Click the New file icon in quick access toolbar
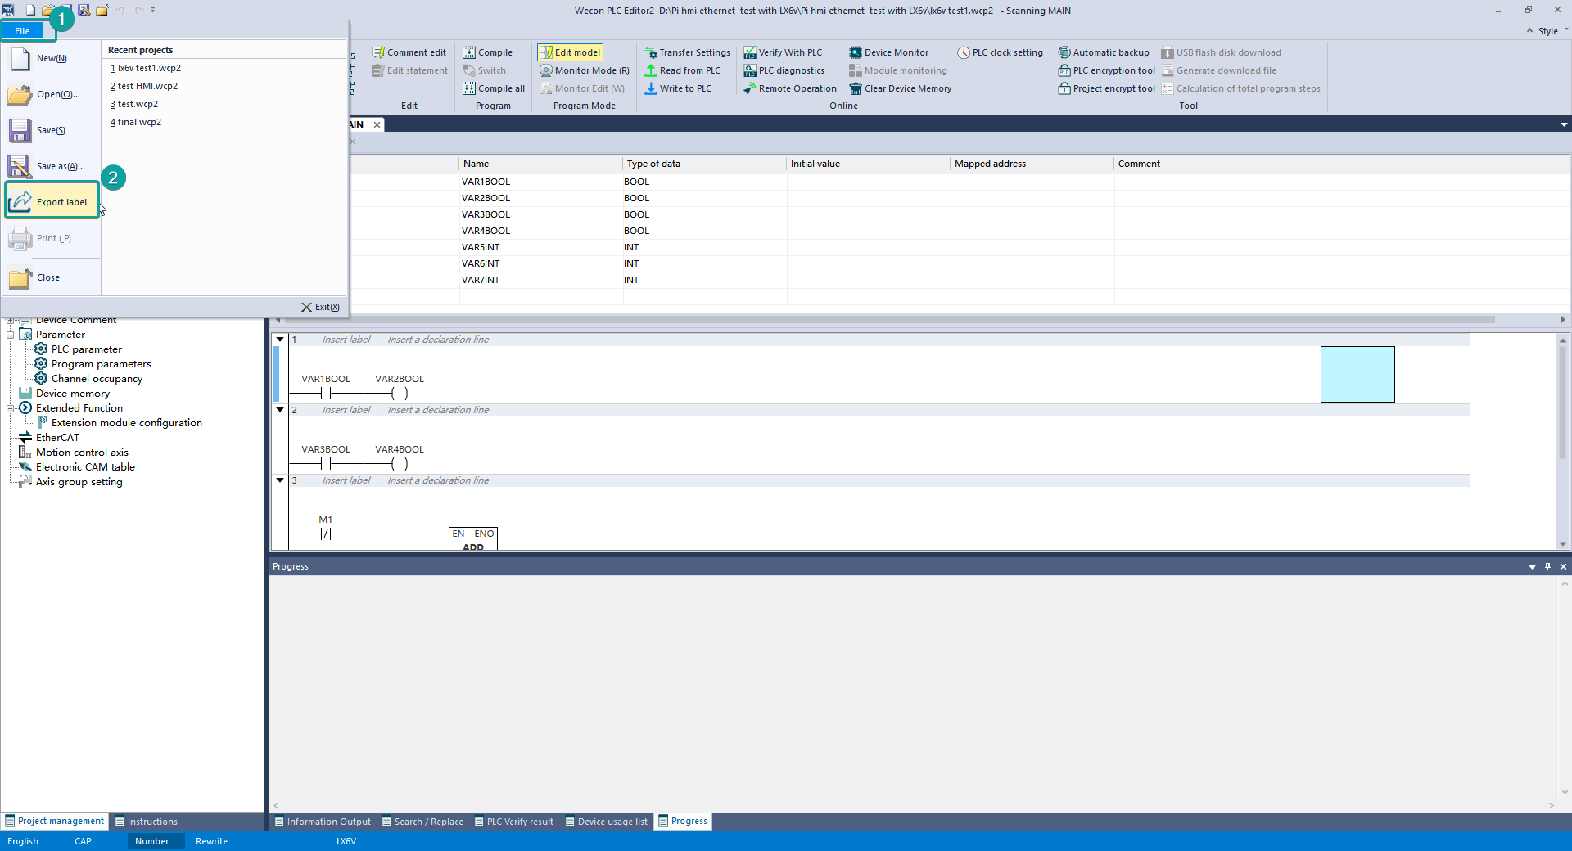The width and height of the screenshot is (1572, 851). pyautogui.click(x=30, y=10)
